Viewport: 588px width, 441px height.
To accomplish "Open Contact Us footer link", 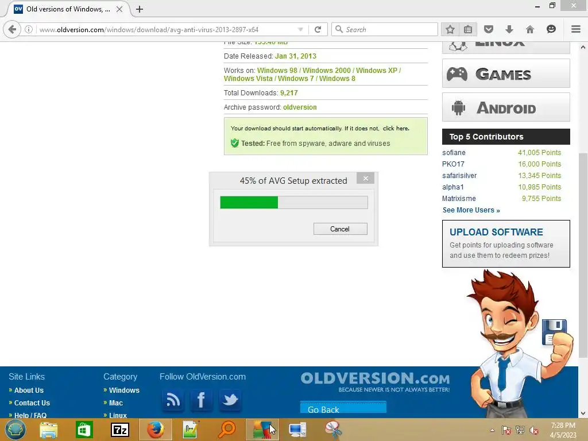I will (32, 403).
